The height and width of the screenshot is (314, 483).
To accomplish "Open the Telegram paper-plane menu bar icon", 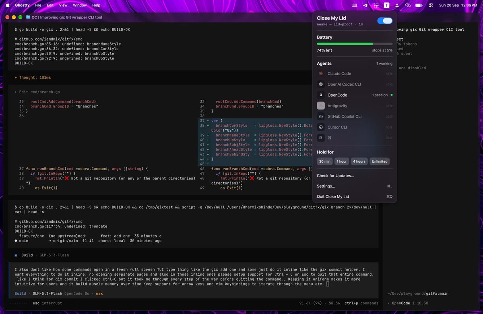I will click(x=365, y=5).
